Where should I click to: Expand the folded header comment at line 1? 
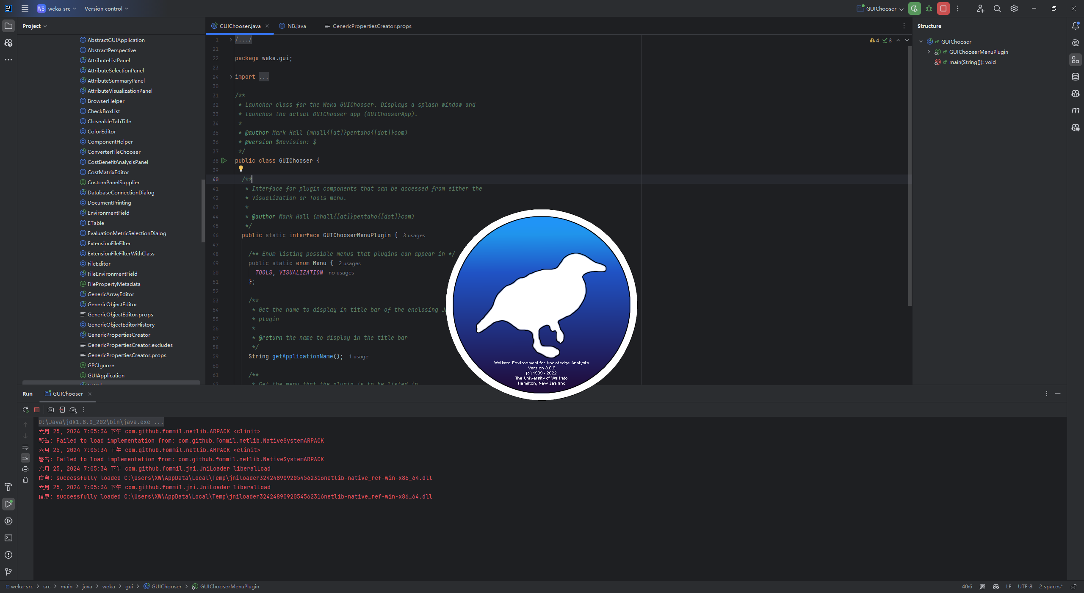pos(231,40)
